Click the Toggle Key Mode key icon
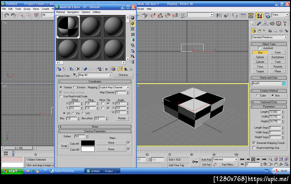 click(195, 162)
